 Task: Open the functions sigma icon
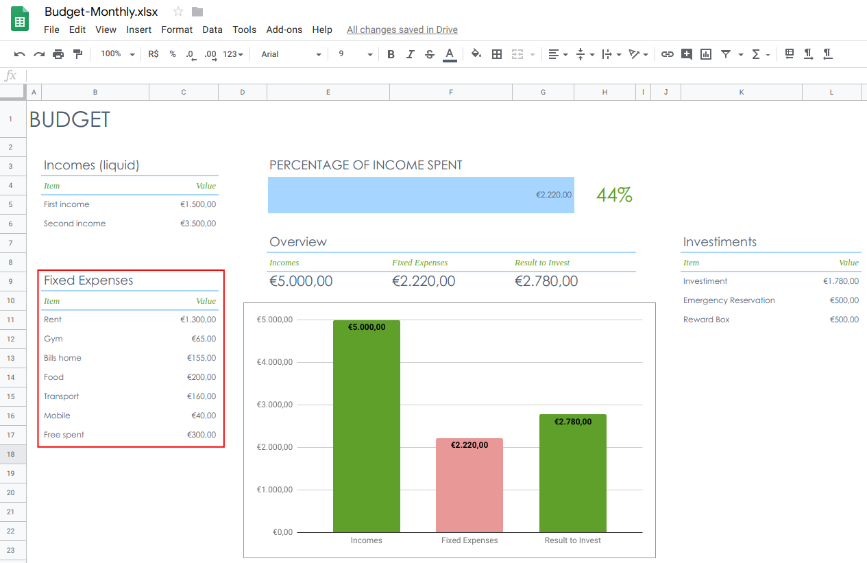click(x=756, y=54)
